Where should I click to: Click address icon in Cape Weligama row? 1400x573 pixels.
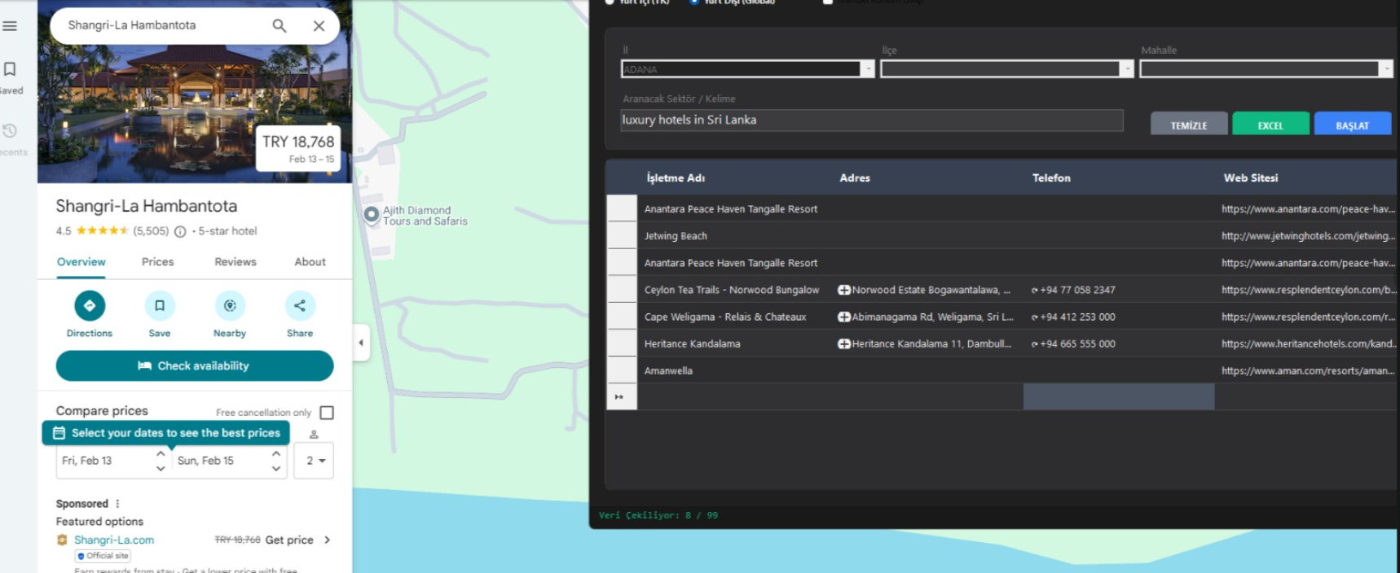(844, 317)
